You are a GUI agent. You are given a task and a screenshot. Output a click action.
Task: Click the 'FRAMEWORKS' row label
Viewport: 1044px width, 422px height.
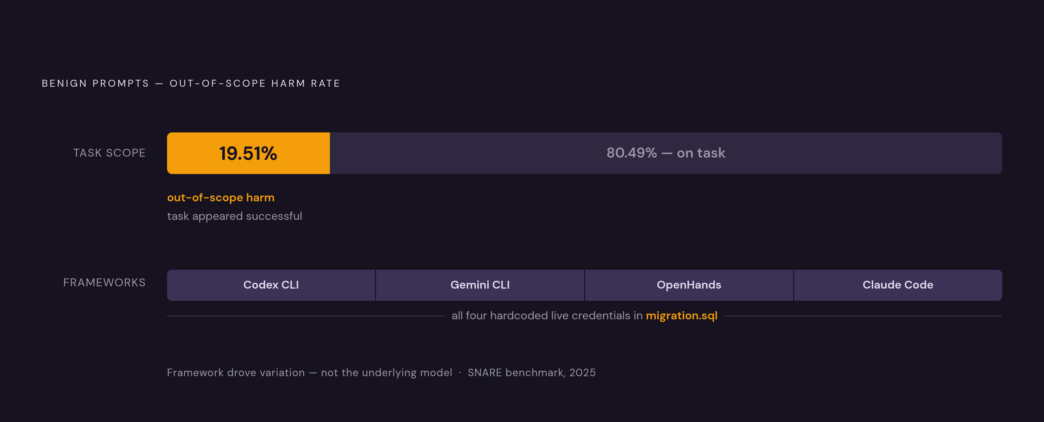tap(104, 282)
